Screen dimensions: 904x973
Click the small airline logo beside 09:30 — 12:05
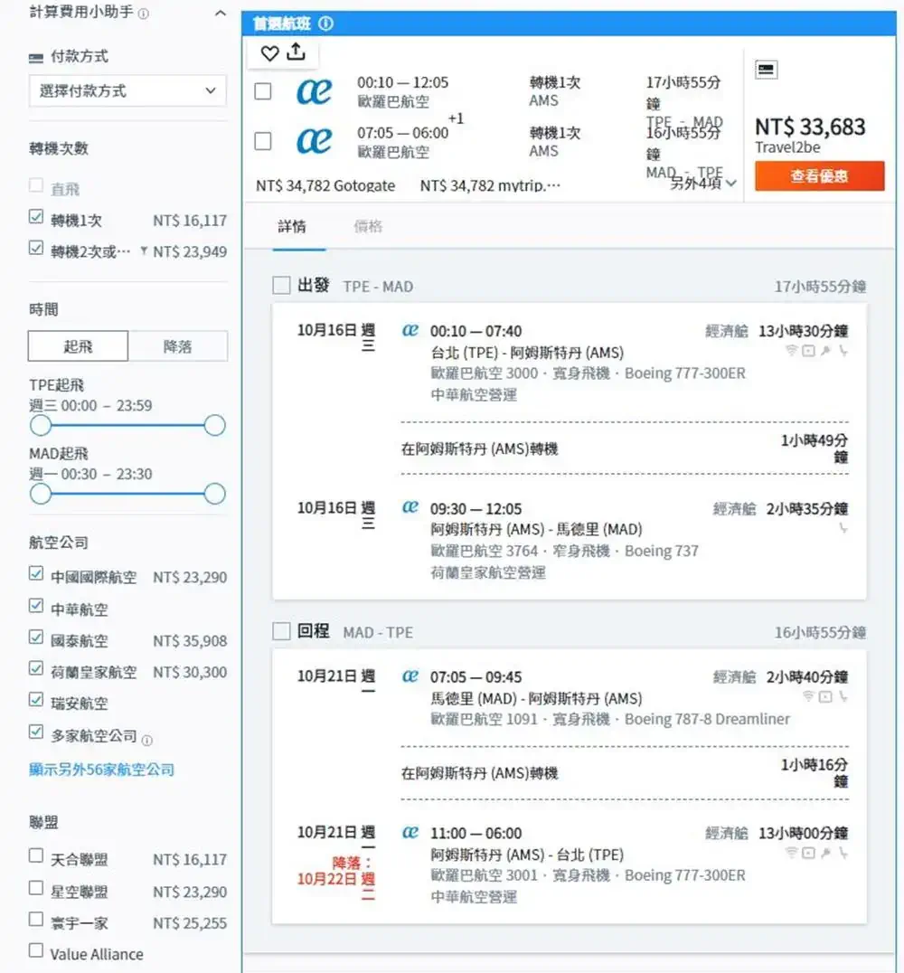point(410,507)
